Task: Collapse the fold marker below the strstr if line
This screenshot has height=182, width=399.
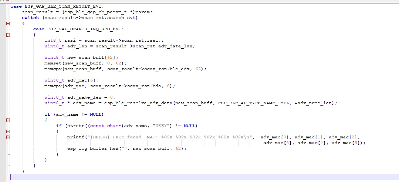Action: point(8,131)
